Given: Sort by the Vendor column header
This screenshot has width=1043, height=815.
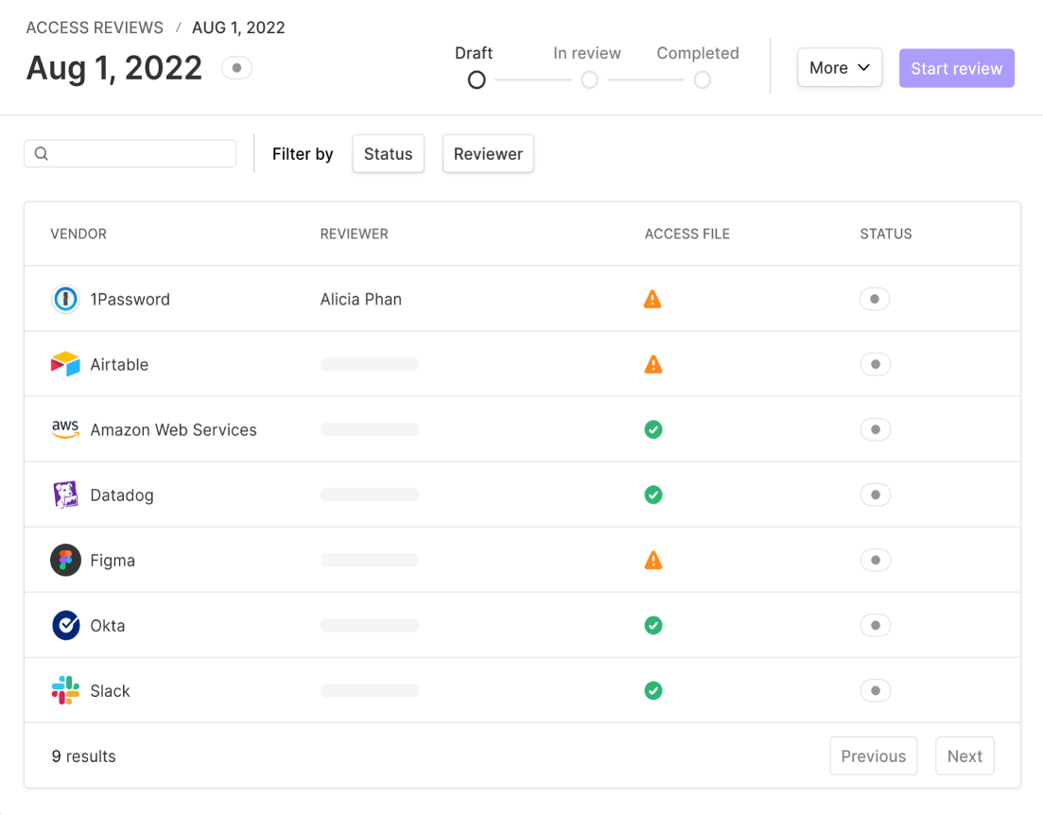Looking at the screenshot, I should (x=78, y=234).
